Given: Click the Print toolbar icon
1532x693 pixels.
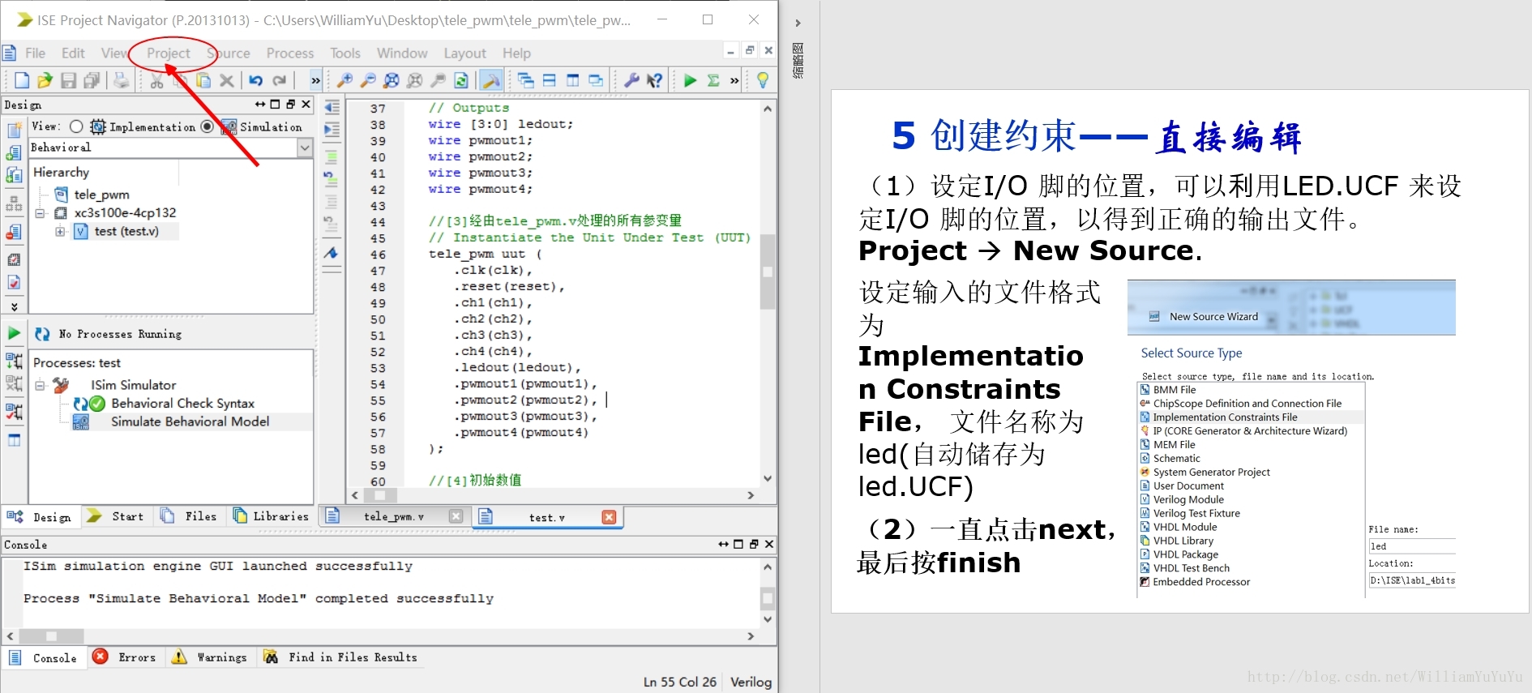Looking at the screenshot, I should point(121,80).
